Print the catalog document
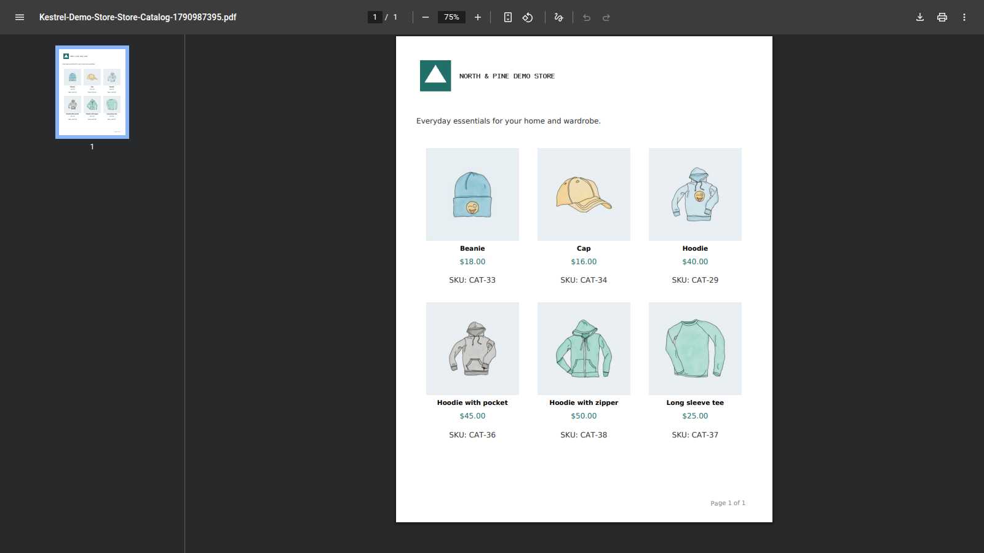Screen dimensions: 984x553 coord(942,17)
